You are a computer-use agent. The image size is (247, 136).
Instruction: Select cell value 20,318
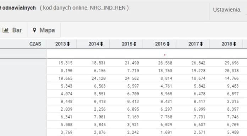[232, 71]
